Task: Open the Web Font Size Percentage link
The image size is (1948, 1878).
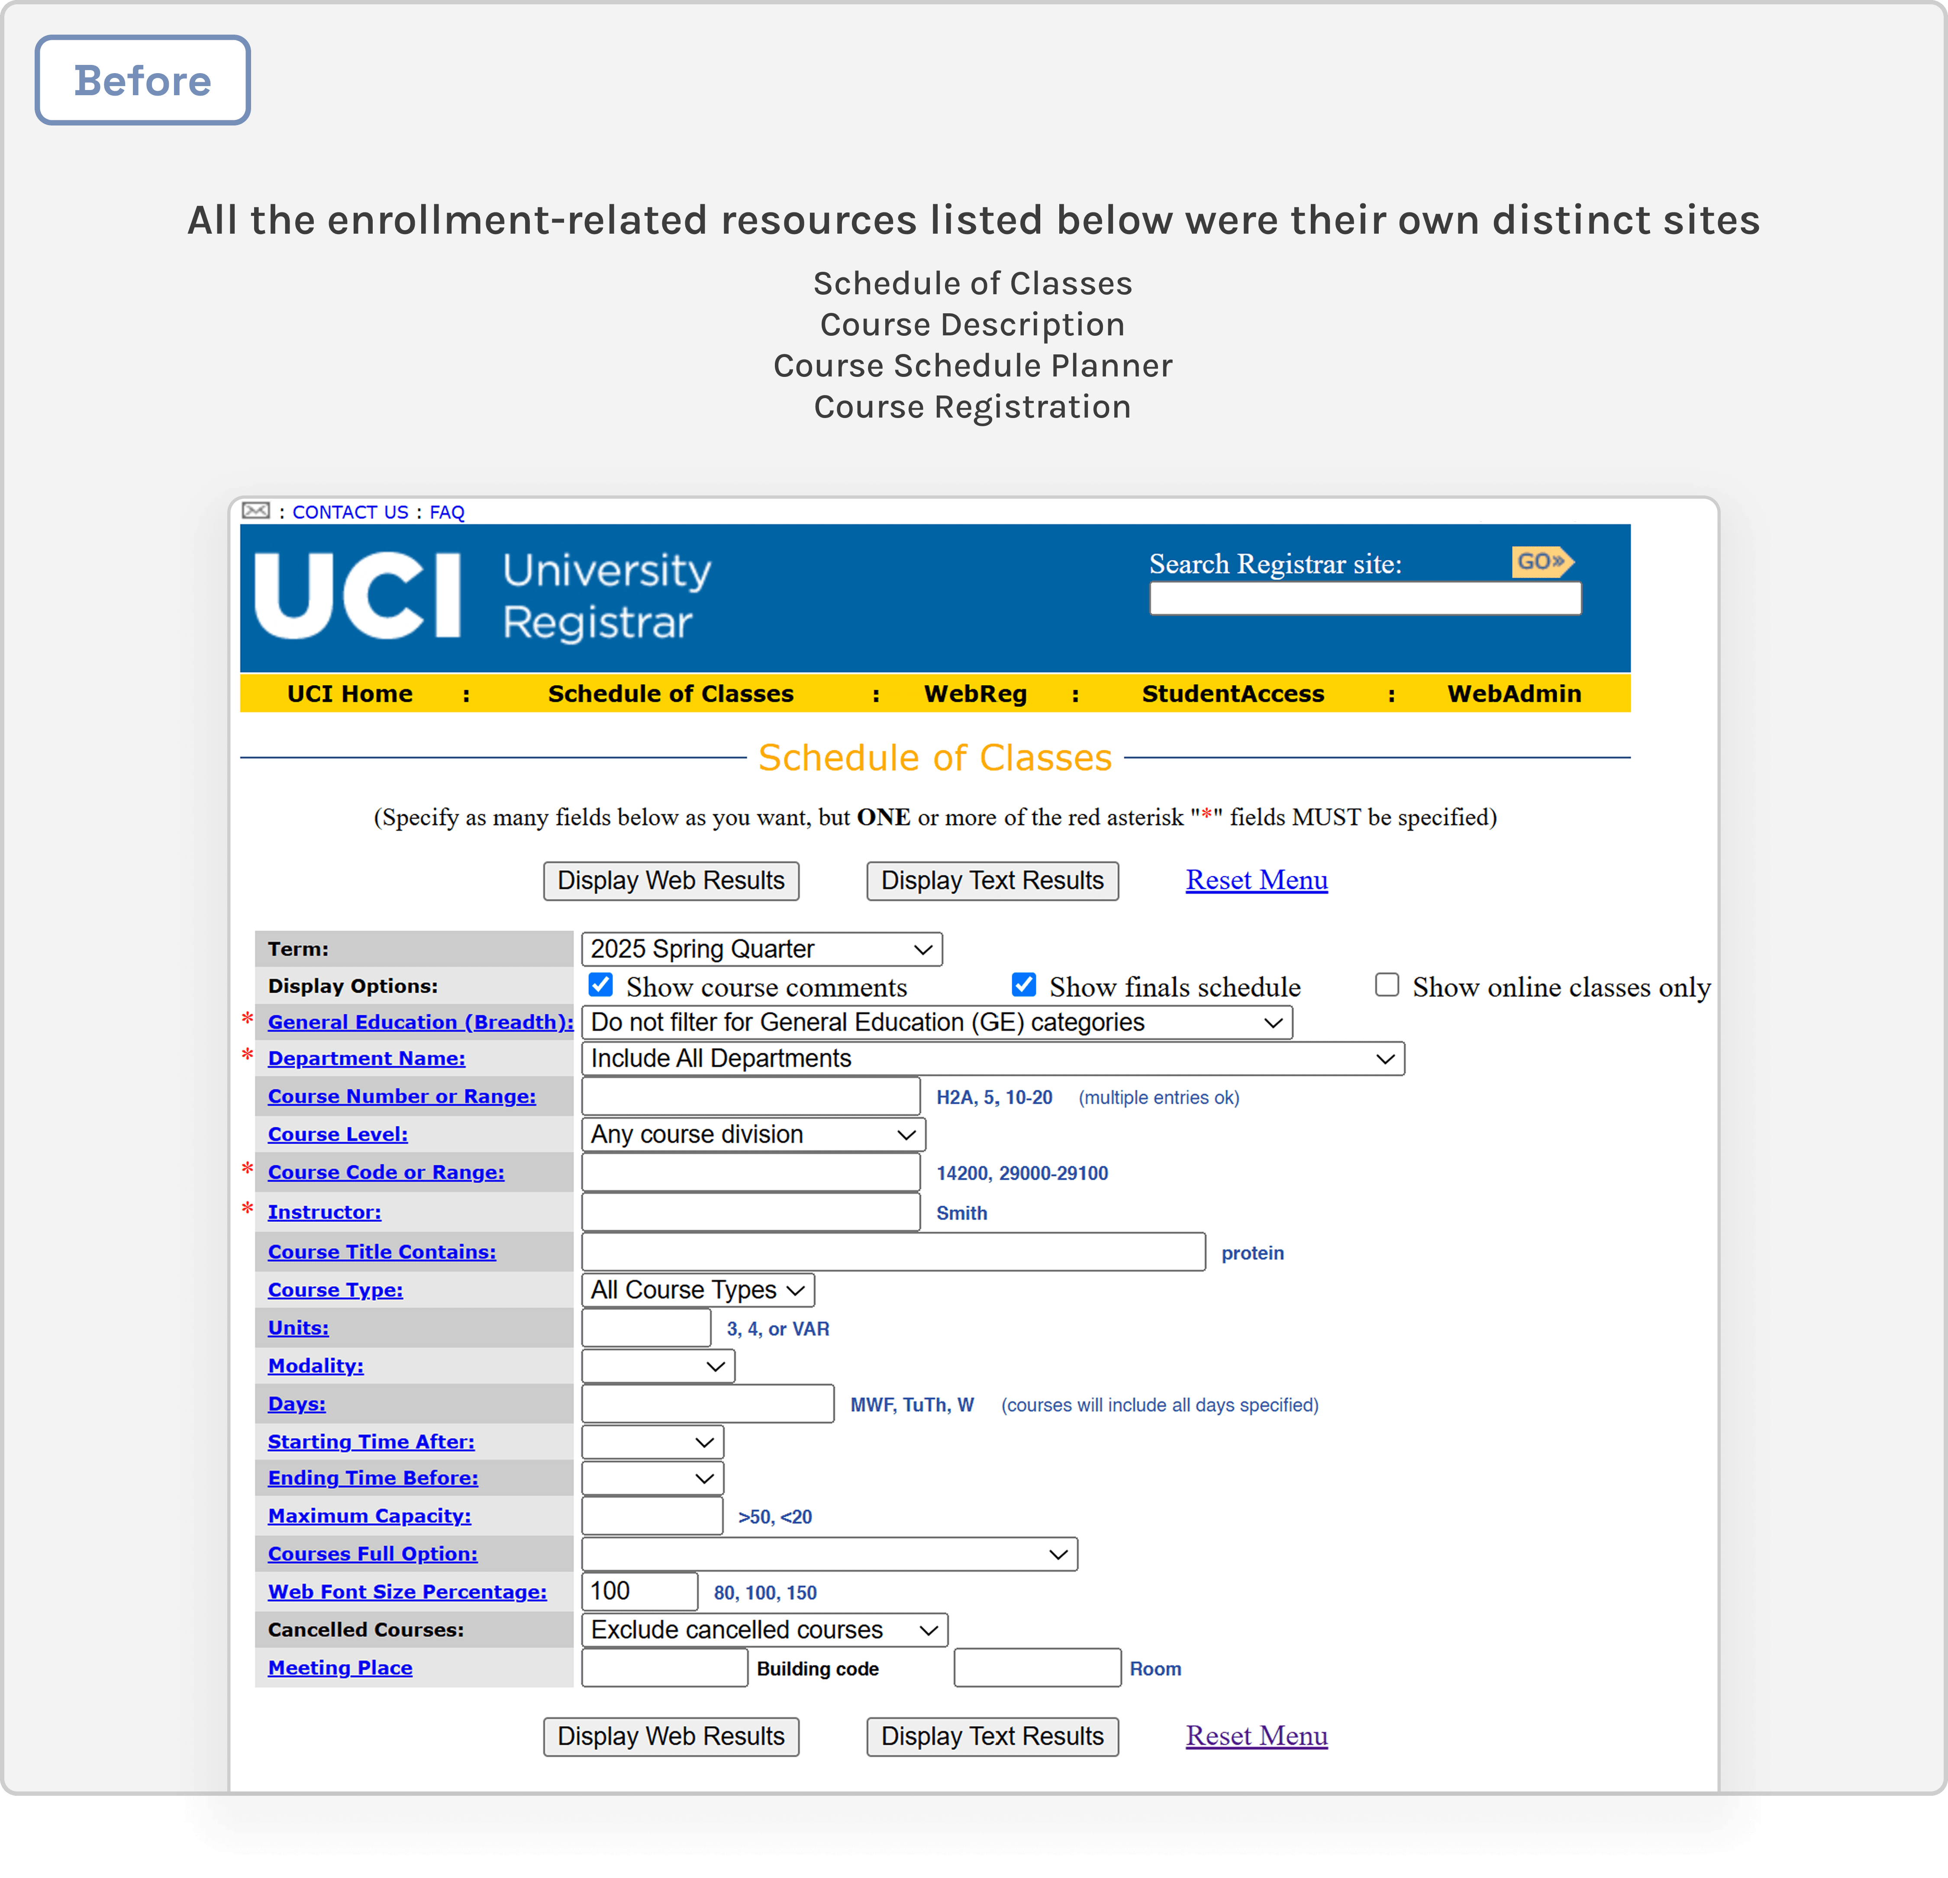Action: click(407, 1592)
